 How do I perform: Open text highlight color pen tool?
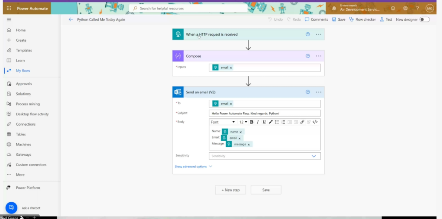(271, 122)
